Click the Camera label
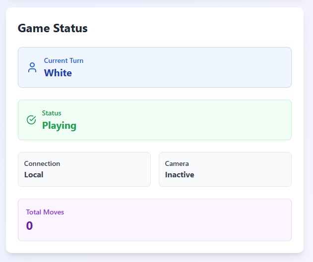 [x=177, y=163]
